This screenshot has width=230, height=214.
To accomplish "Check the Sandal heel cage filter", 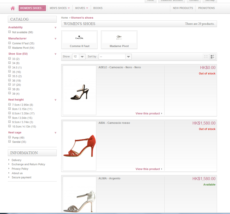I will 9,141.
